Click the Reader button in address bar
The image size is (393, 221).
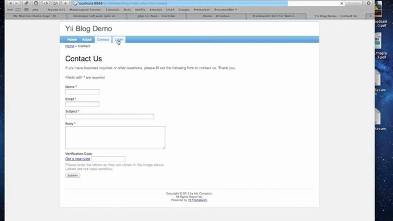click(x=354, y=3)
